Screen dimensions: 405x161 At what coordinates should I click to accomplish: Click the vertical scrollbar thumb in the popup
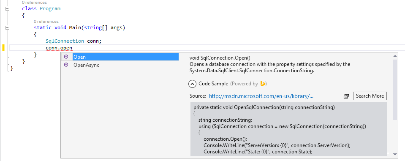395,90
